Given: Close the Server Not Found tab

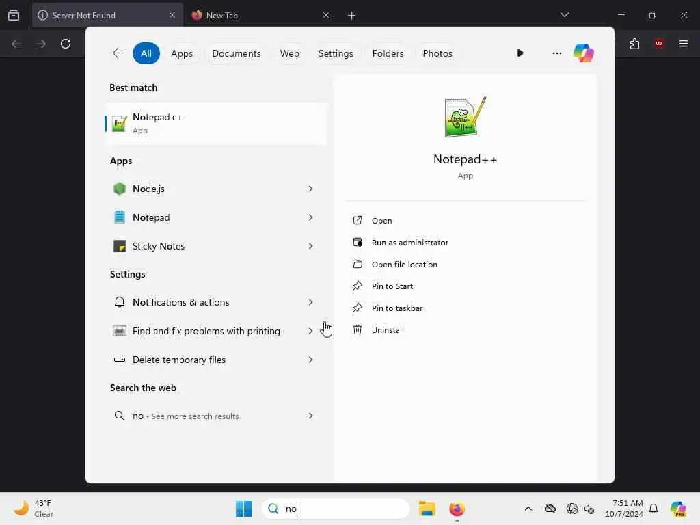Looking at the screenshot, I should tap(172, 15).
